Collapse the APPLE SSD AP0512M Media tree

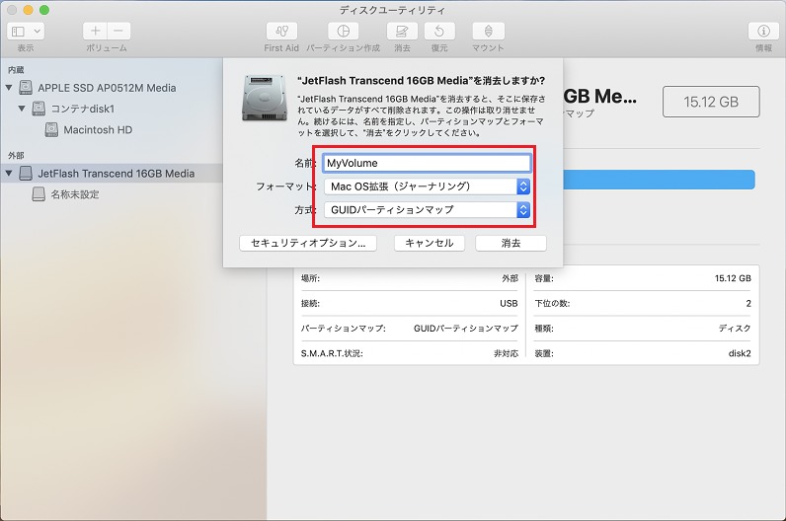point(9,88)
